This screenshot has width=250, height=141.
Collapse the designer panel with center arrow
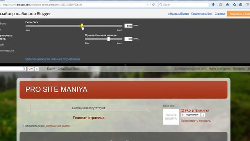coord(125,65)
